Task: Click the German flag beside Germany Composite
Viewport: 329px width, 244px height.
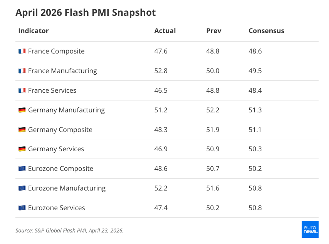Action: (x=22, y=130)
